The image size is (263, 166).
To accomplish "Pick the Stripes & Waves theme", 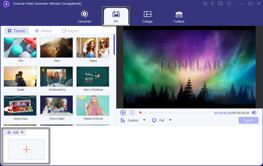I will pos(93,105).
